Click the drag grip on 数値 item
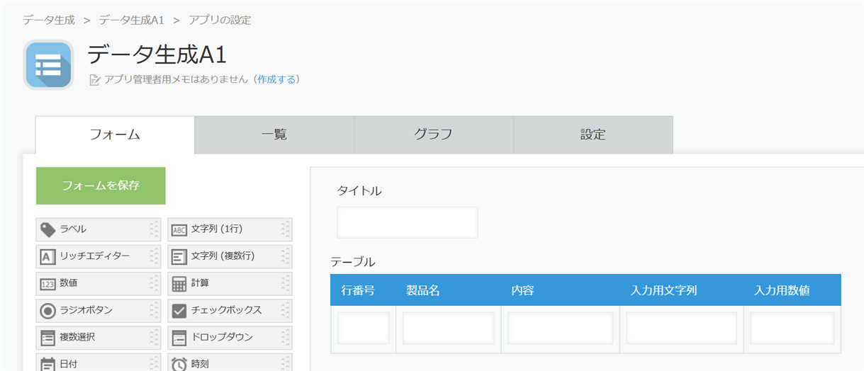The image size is (864, 371). pos(154,283)
